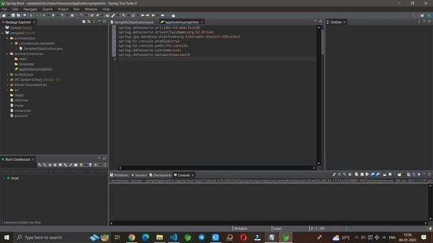Collapse the src/main/resources folder
The height and width of the screenshot is (243, 433).
(7, 54)
